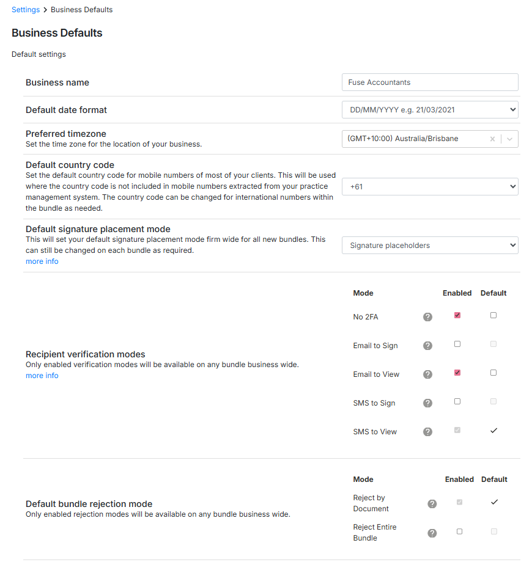Viewport: 532px width, 565px height.
Task: Expand the Default country code dropdown
Action: click(x=429, y=187)
